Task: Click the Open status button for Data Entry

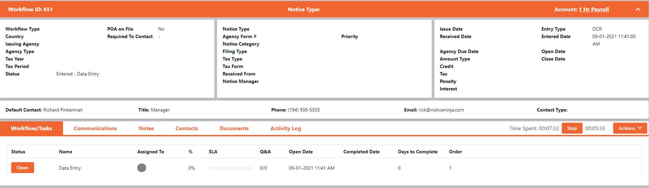Action: click(x=23, y=168)
